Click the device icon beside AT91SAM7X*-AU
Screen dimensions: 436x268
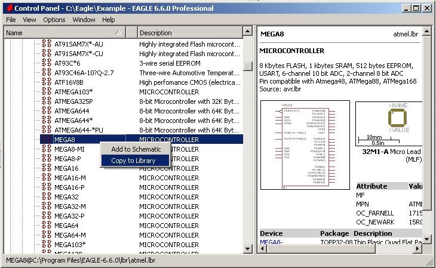[x=47, y=44]
